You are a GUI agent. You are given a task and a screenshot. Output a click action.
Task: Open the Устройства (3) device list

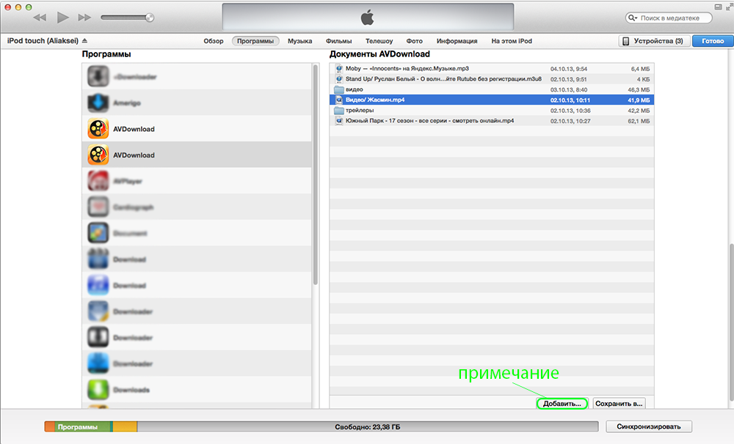click(x=655, y=41)
